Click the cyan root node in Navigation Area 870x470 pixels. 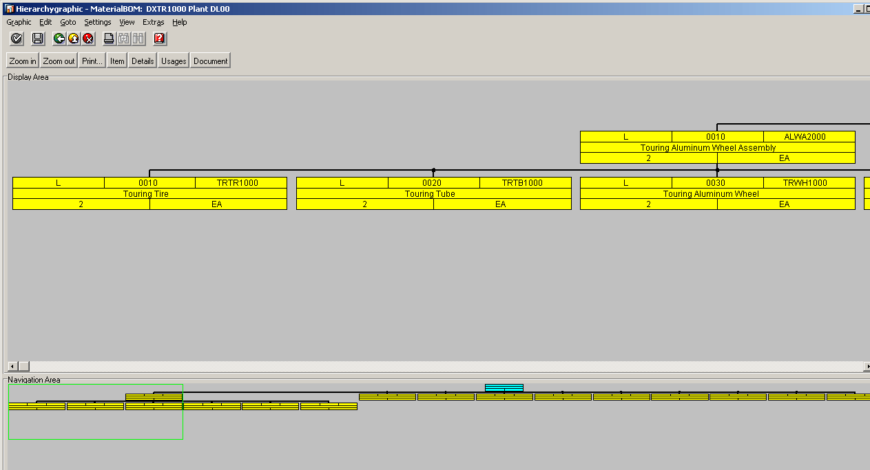[x=504, y=387]
